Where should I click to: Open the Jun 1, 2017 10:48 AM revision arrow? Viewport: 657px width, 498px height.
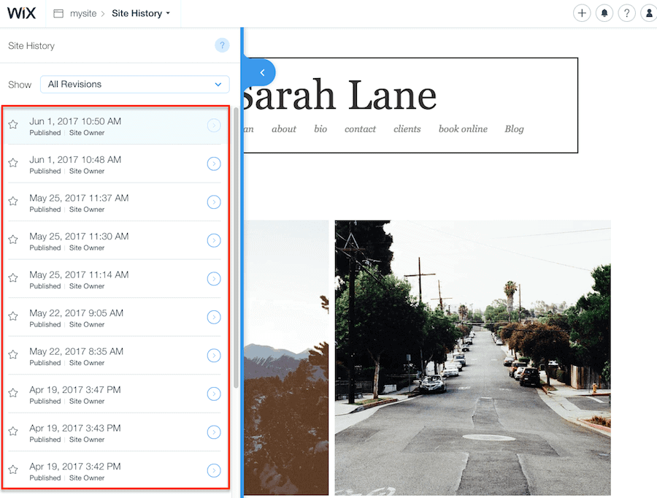[214, 164]
